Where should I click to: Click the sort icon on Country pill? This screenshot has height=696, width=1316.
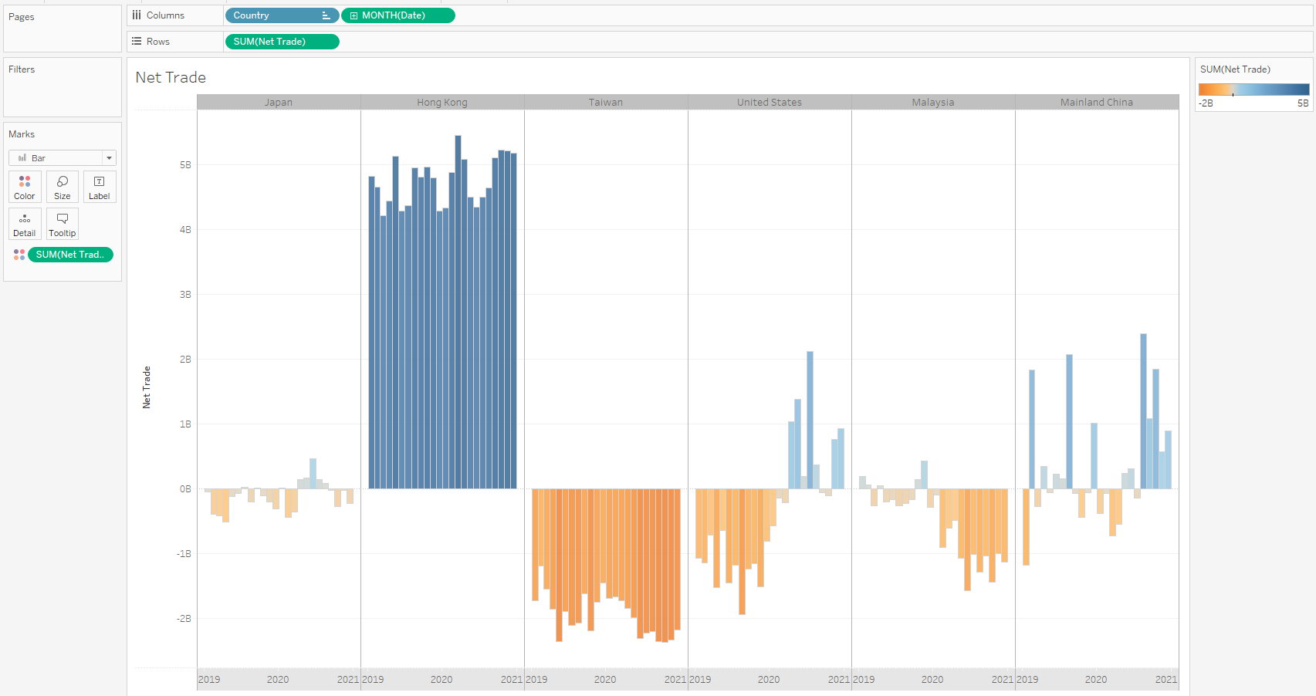(x=326, y=15)
